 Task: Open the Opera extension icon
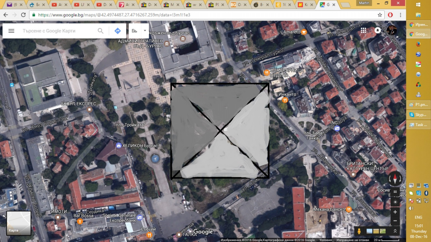click(390, 15)
